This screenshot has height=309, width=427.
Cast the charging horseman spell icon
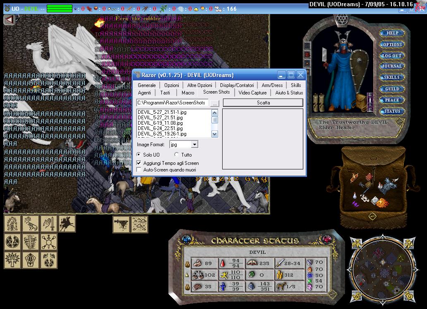pyautogui.click(x=67, y=224)
